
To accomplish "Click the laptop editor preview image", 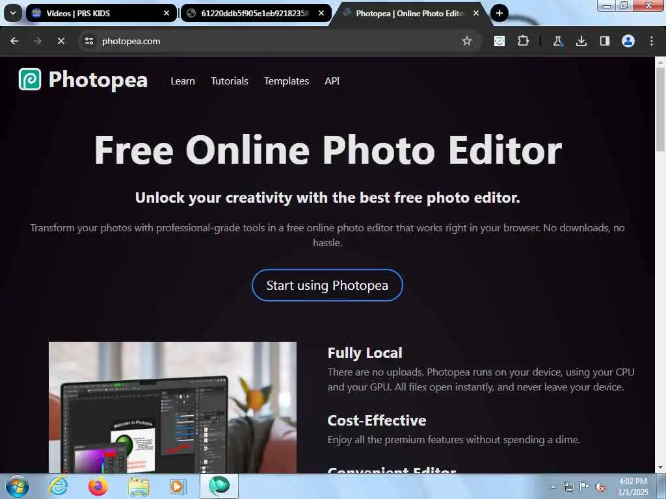I will 172,407.
